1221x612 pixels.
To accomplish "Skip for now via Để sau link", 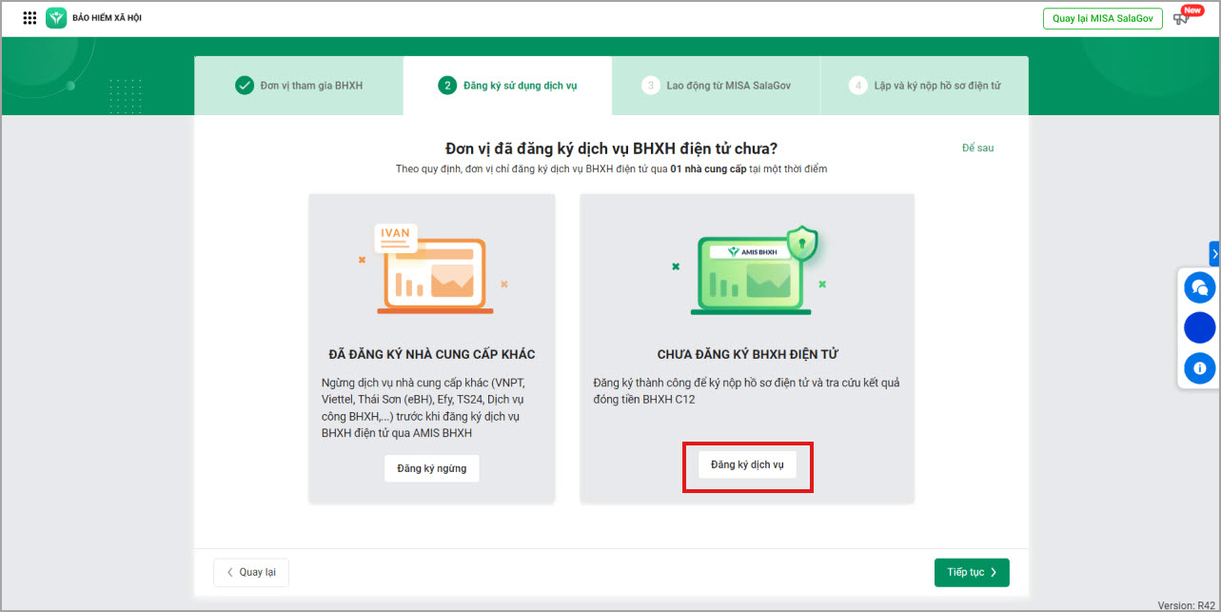I will point(977,148).
